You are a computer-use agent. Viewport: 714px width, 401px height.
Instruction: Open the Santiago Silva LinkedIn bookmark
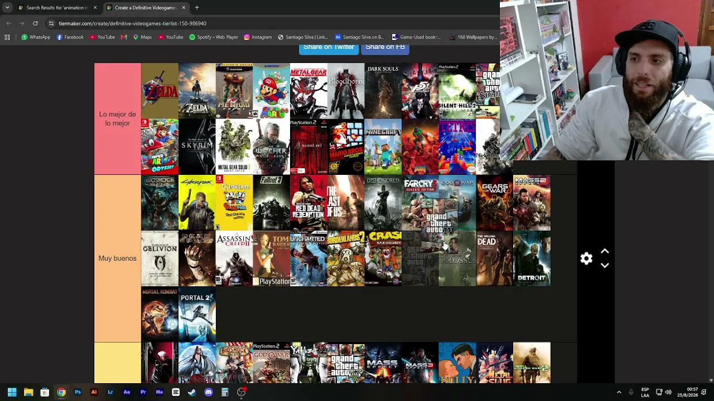(303, 37)
